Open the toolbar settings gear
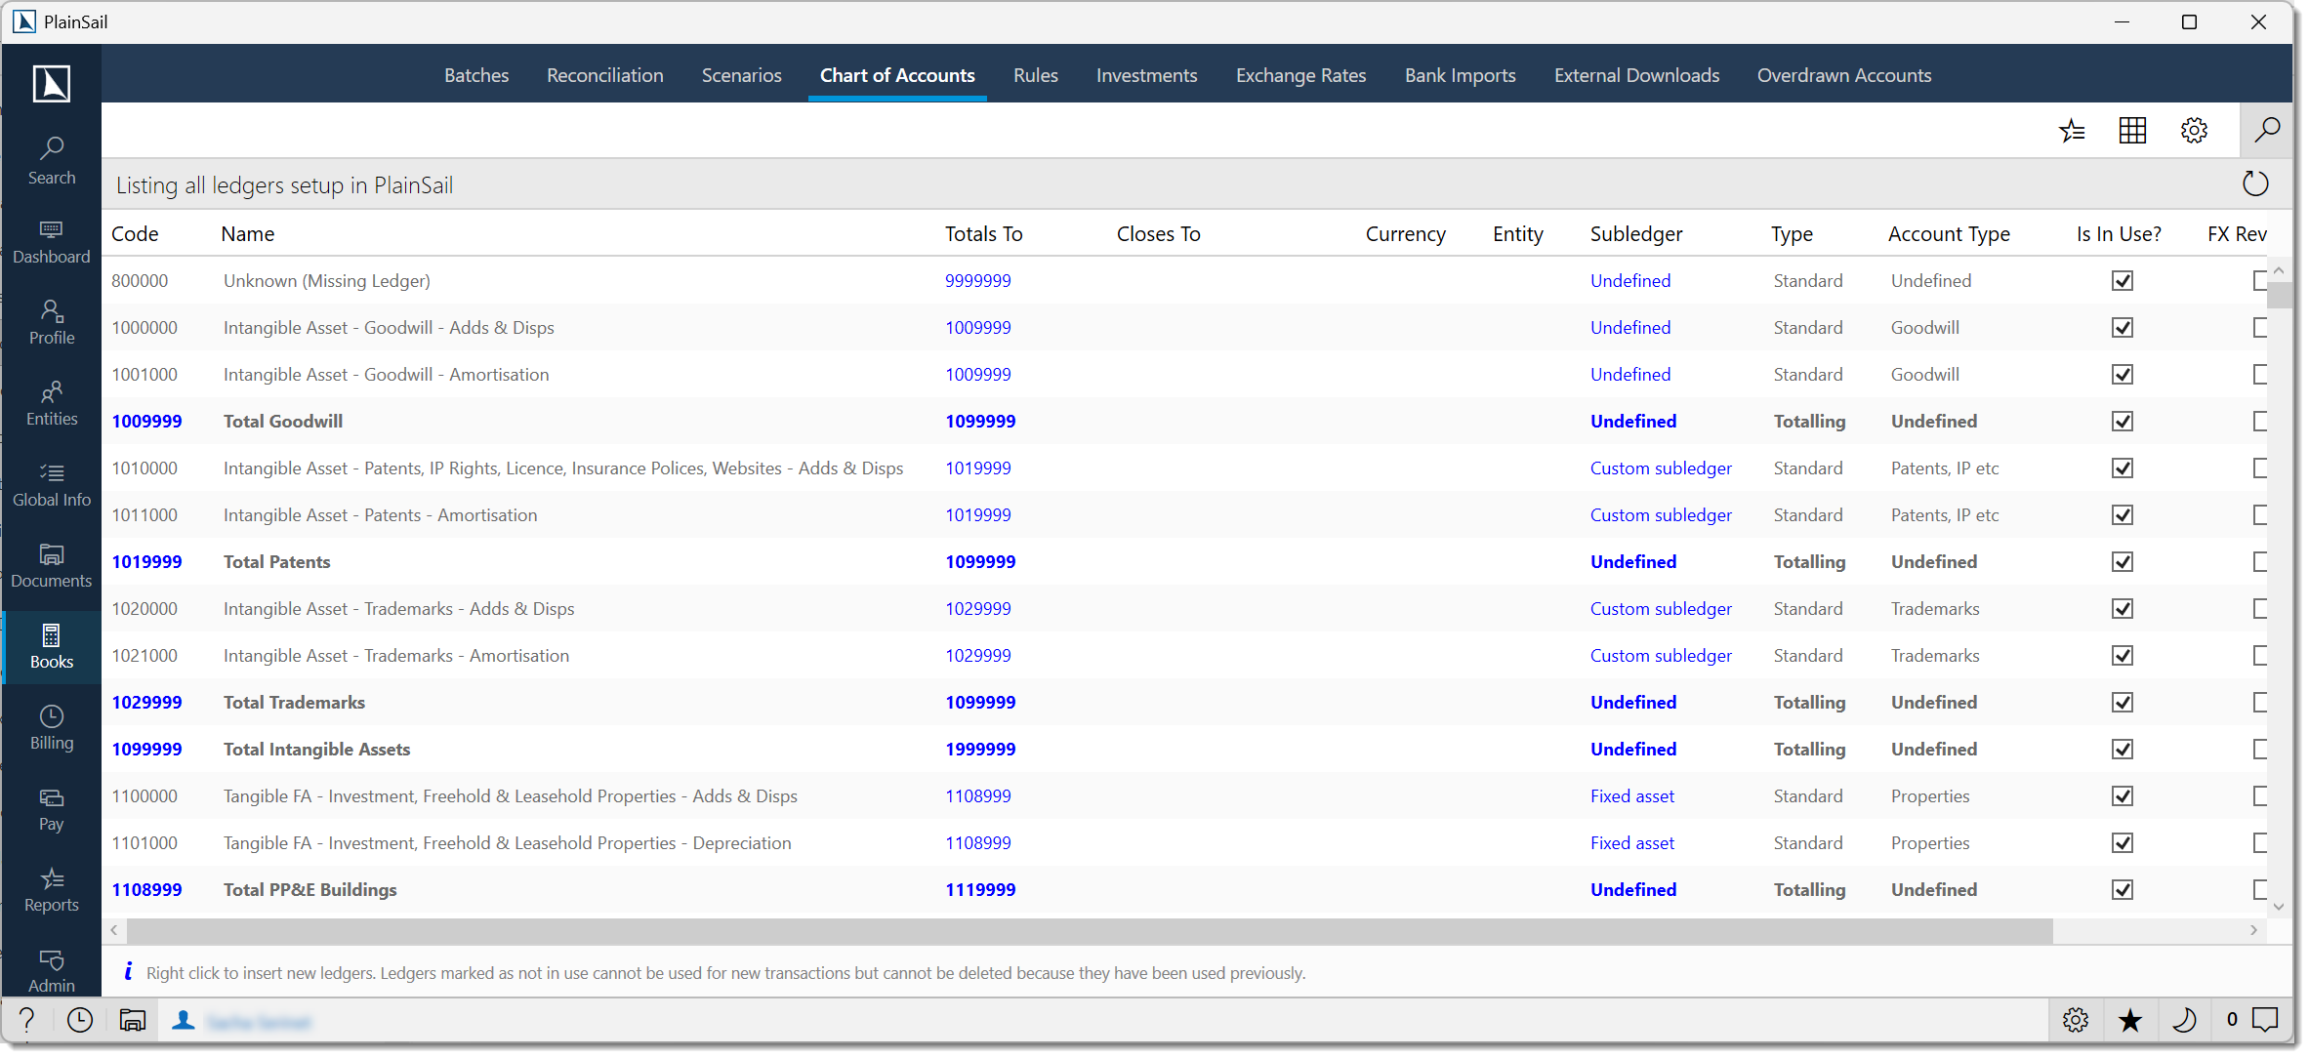 coord(2194,130)
